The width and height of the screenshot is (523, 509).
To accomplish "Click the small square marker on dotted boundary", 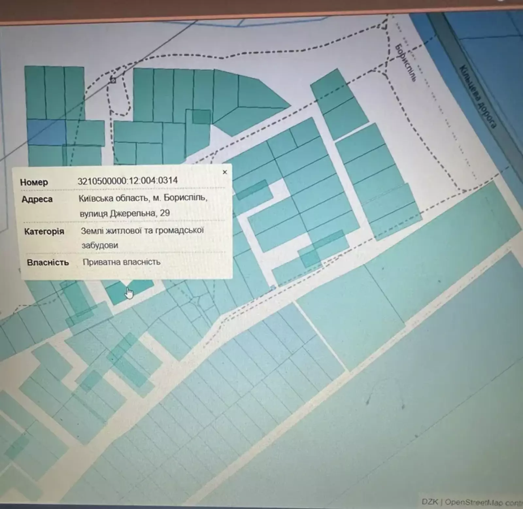I will click(113, 80).
